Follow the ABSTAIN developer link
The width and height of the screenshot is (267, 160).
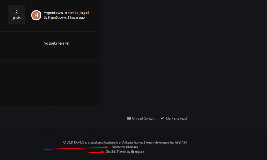[180, 143]
